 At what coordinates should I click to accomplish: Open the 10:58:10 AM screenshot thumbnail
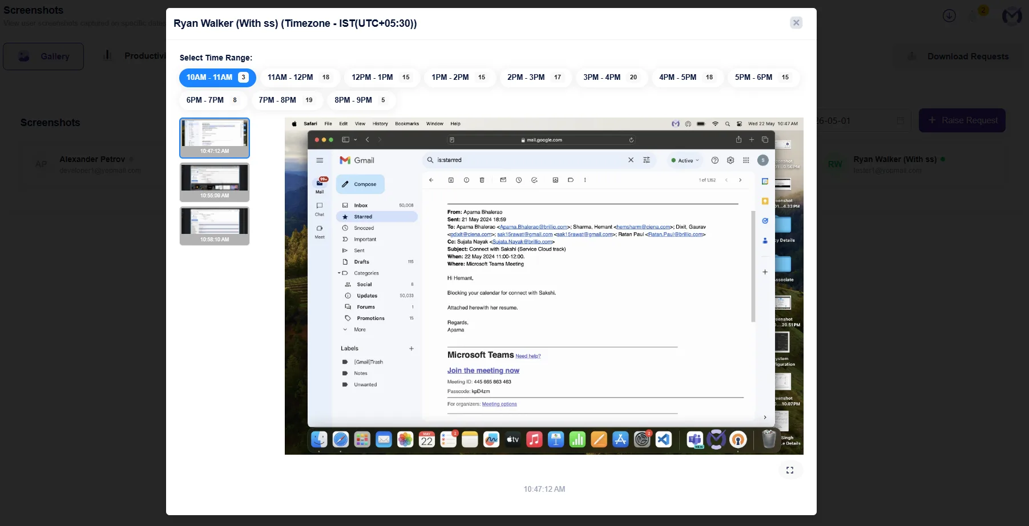tap(215, 226)
